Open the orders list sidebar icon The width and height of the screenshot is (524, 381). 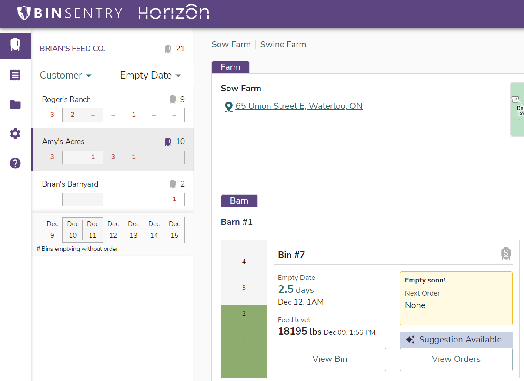15,75
